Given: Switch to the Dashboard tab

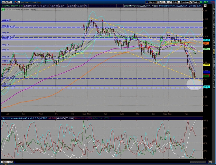Looking at the screenshot, I should (214, 63).
